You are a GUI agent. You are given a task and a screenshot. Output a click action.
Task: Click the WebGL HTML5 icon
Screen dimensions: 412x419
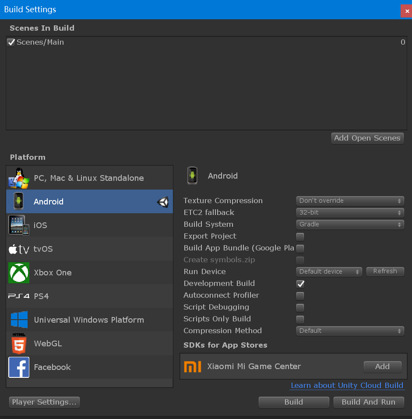pos(19,344)
